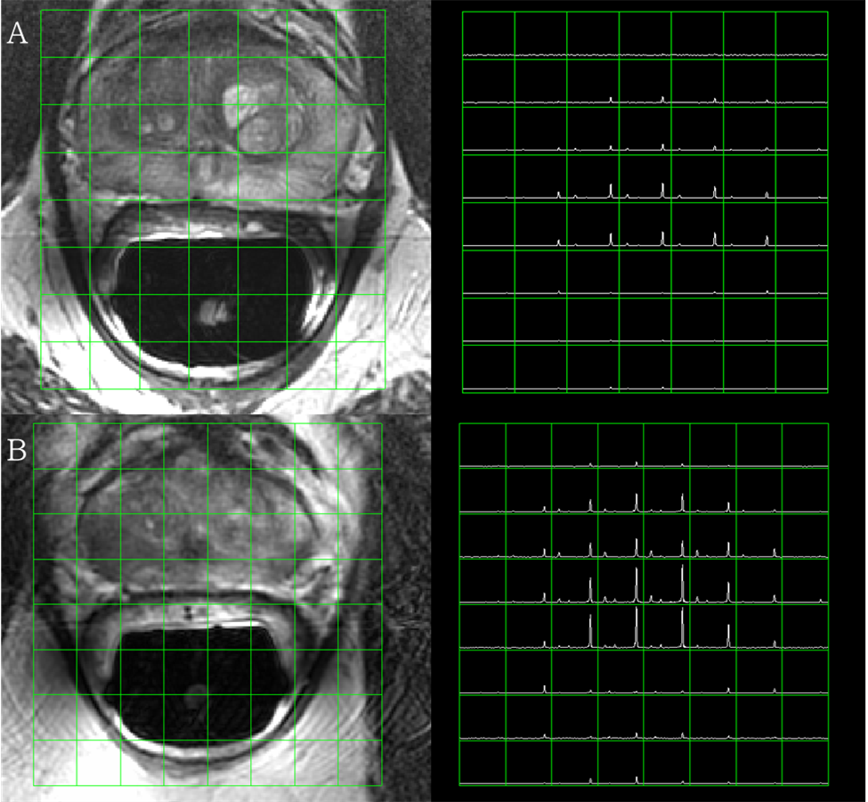Choose bottom-left voxel on MRI image B

tap(55, 763)
